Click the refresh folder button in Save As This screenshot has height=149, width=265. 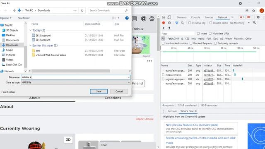(x=82, y=10)
